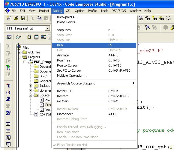
Task: Choose Step Into in Debug menu
Action: pos(94,30)
